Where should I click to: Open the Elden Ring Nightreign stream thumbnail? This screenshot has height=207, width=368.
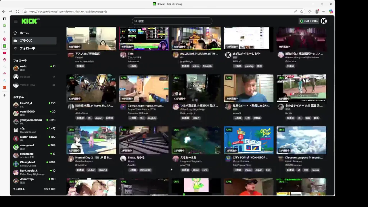click(196, 88)
